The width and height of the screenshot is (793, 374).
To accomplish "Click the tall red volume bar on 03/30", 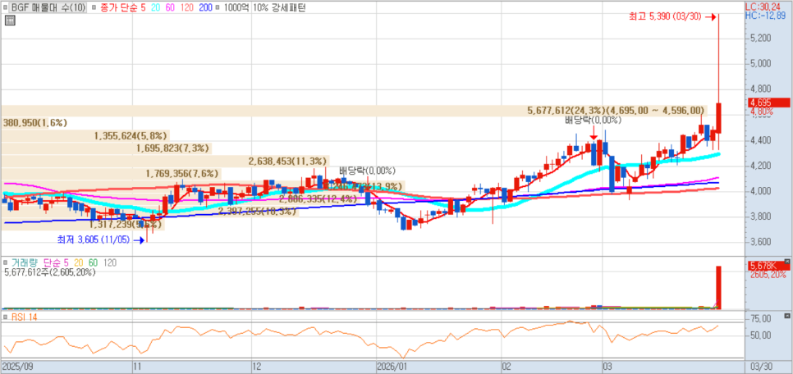I will click(x=718, y=287).
